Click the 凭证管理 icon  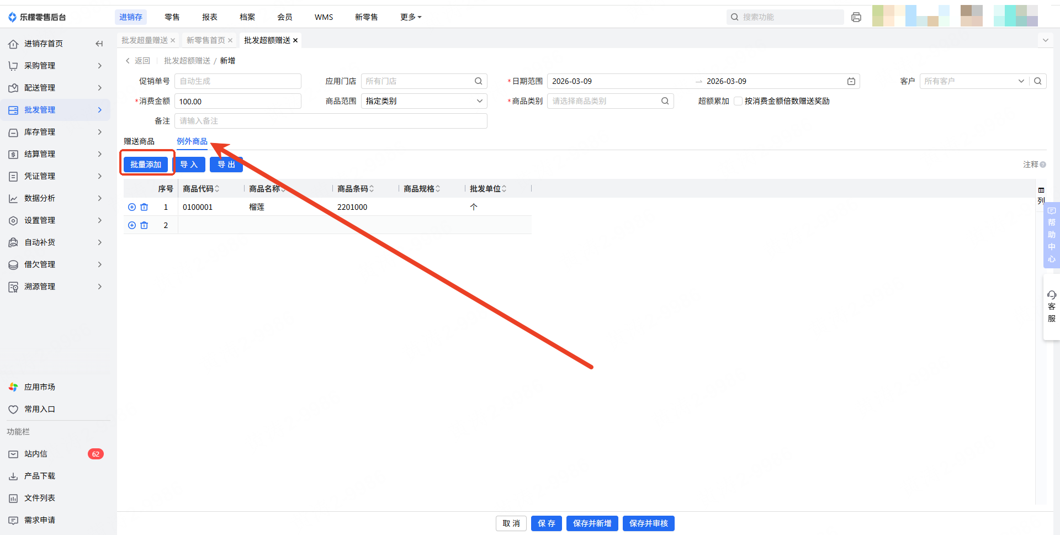[13, 176]
